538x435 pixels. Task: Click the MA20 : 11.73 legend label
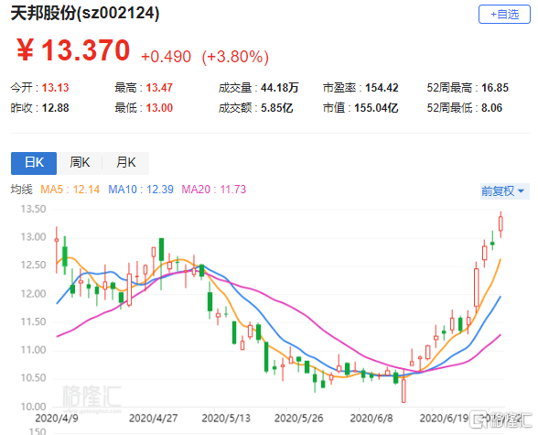click(214, 190)
